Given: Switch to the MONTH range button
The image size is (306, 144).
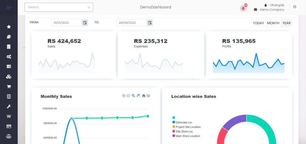Looking at the screenshot, I should [273, 23].
